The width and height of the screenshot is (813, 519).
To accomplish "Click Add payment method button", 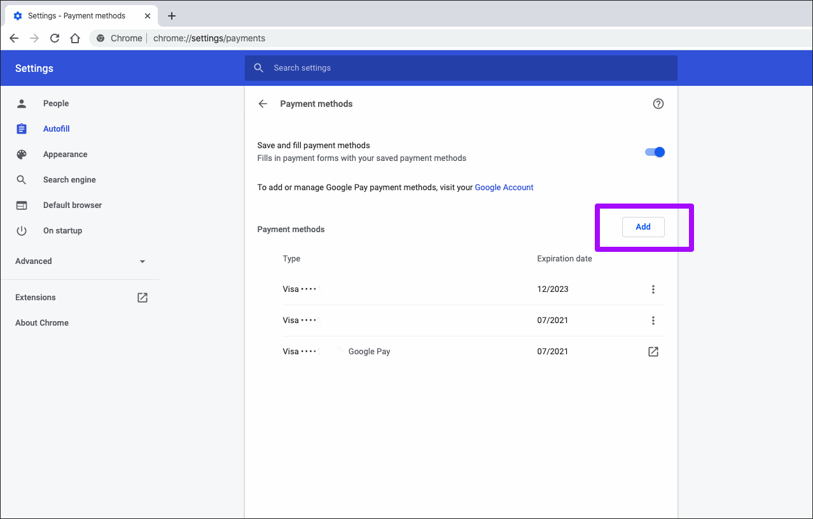I will pyautogui.click(x=643, y=227).
